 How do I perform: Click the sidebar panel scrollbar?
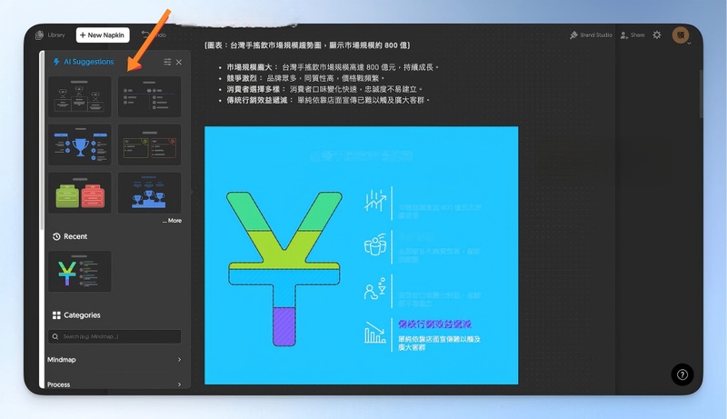[43, 139]
